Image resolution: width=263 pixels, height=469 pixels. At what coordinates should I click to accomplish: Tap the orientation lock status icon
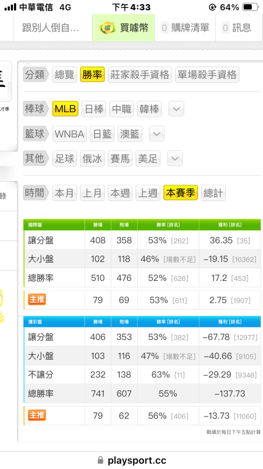click(212, 7)
